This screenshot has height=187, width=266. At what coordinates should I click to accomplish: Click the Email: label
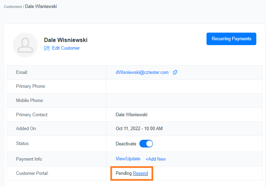(22, 72)
